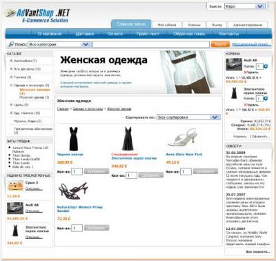Open the currency dropdown at top right
Viewport: 276px width, 261px height.
(245, 6)
